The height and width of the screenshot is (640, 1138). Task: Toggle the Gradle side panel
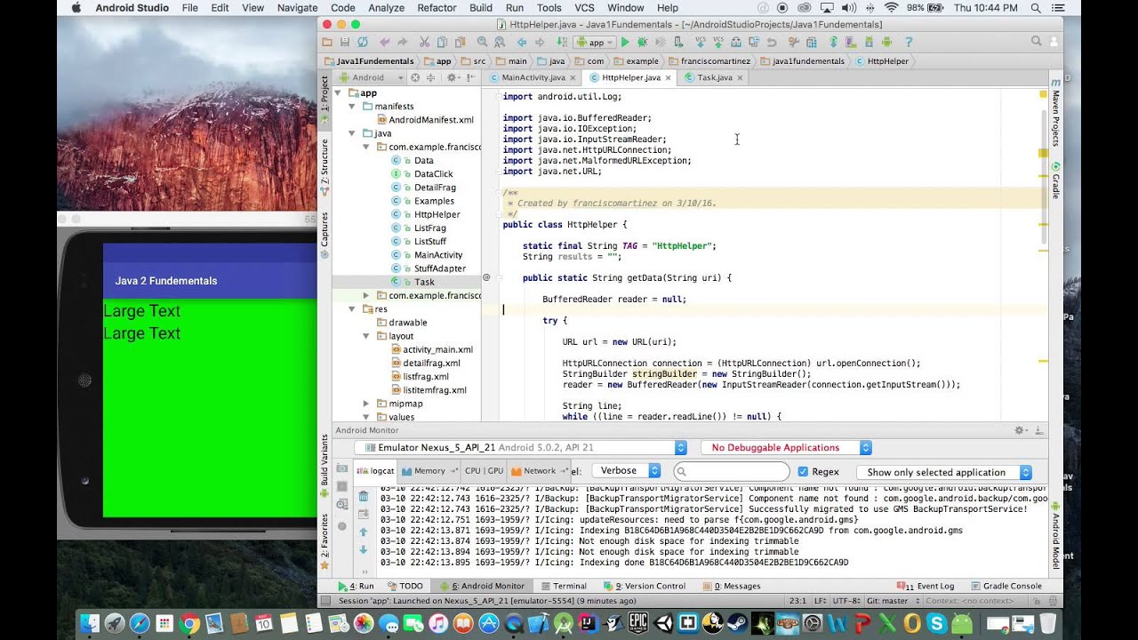point(1056,180)
